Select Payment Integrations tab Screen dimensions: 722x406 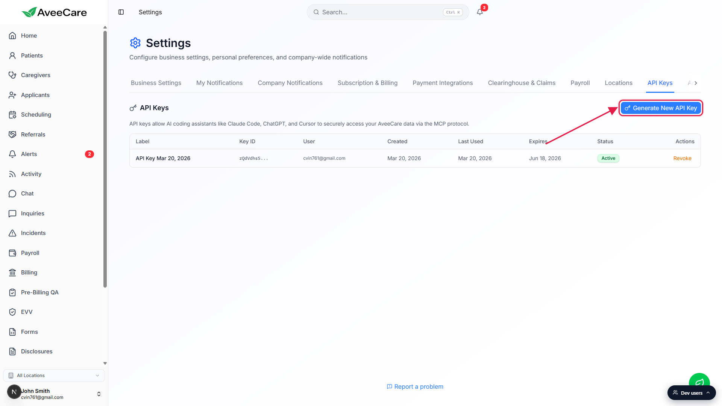point(443,83)
